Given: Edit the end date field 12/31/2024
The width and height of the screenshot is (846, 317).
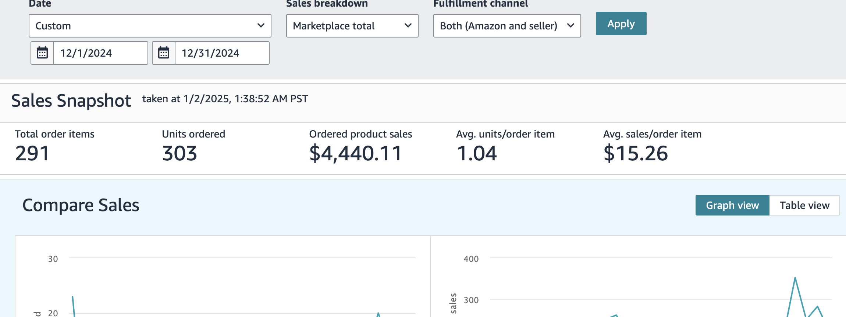Looking at the screenshot, I should pyautogui.click(x=222, y=53).
